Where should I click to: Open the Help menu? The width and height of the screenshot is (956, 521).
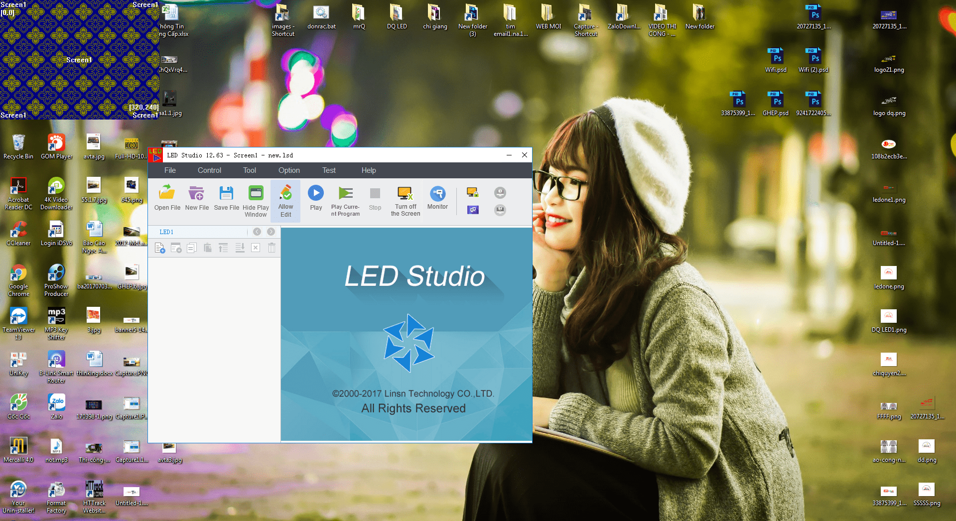pos(369,170)
